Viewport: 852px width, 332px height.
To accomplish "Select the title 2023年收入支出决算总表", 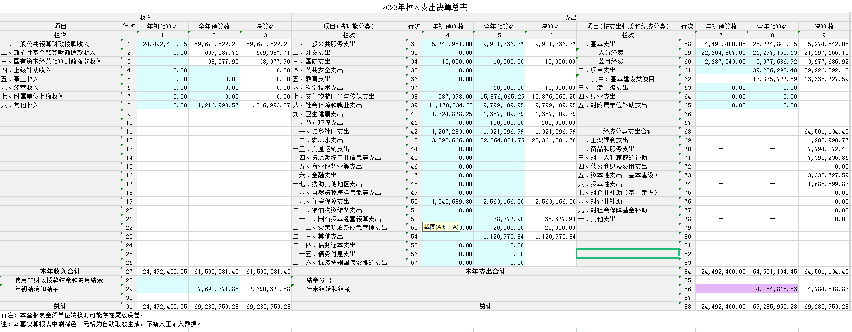I will pos(424,7).
